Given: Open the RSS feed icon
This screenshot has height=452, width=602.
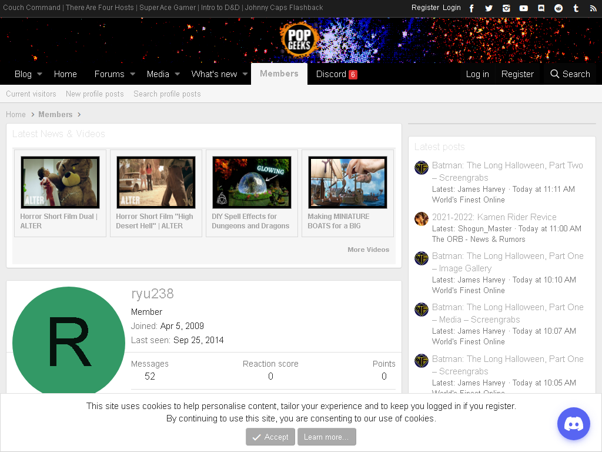Looking at the screenshot, I should tap(593, 8).
